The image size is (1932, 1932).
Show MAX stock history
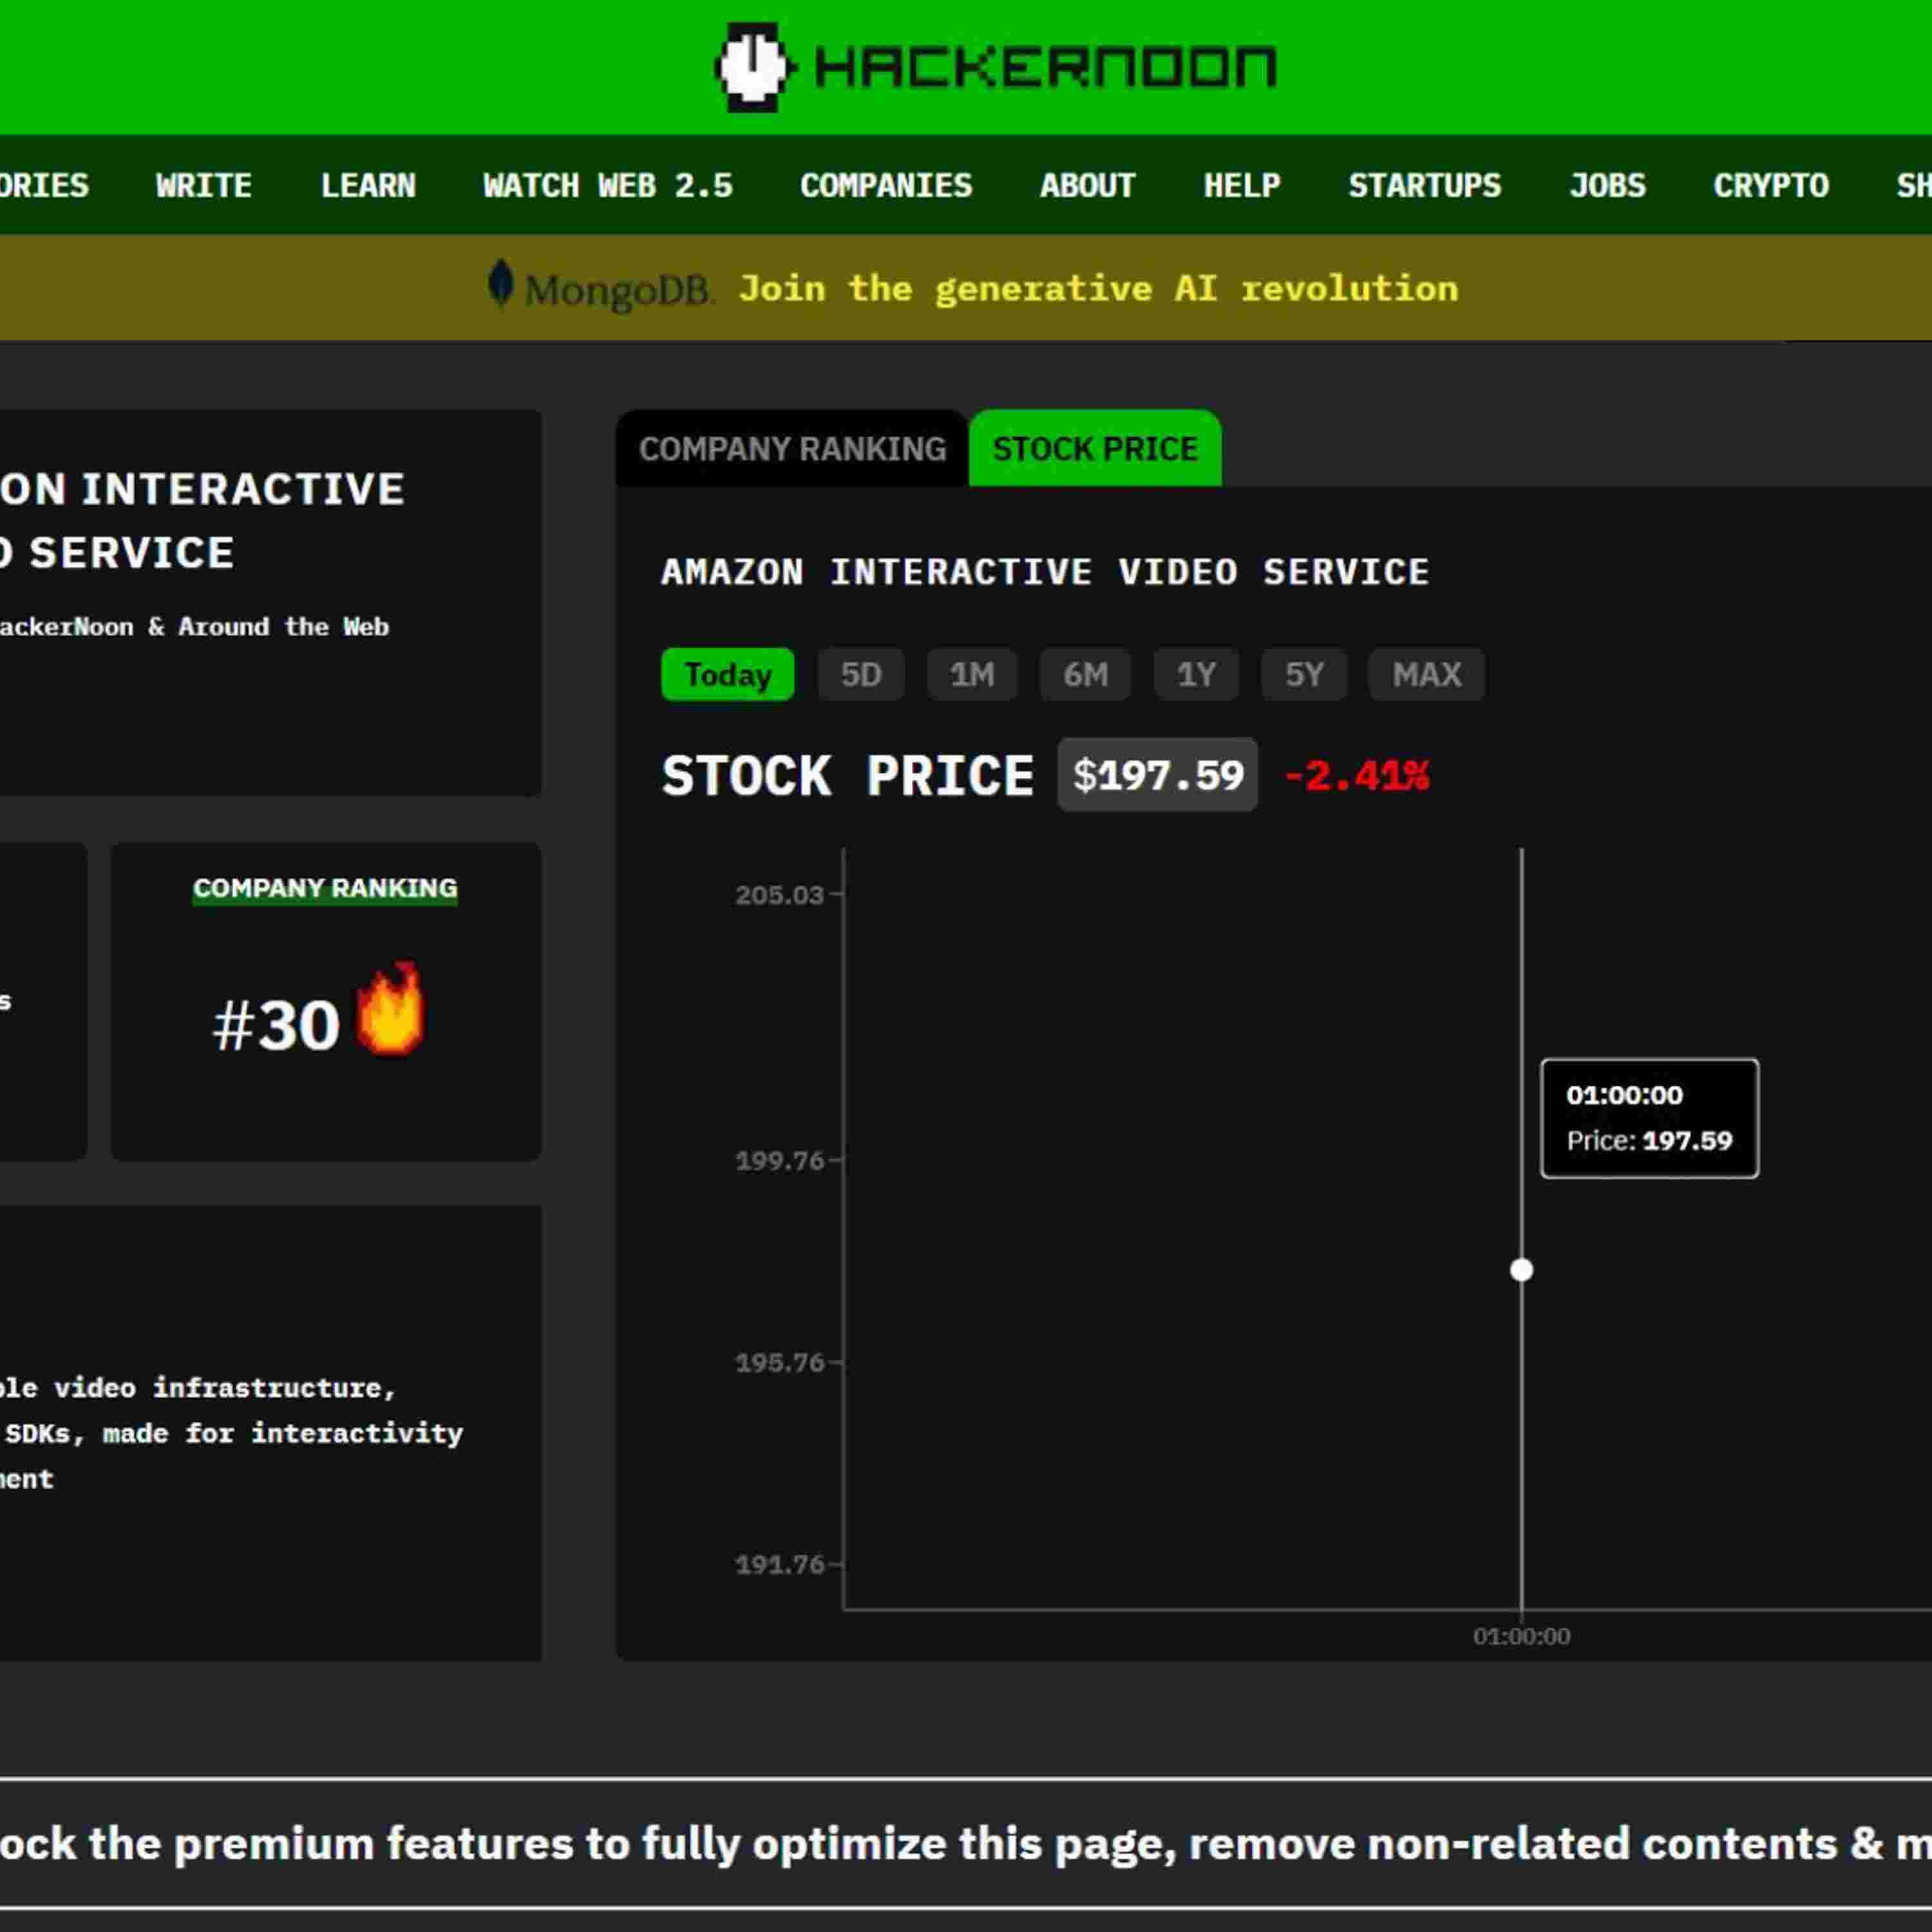point(1426,675)
